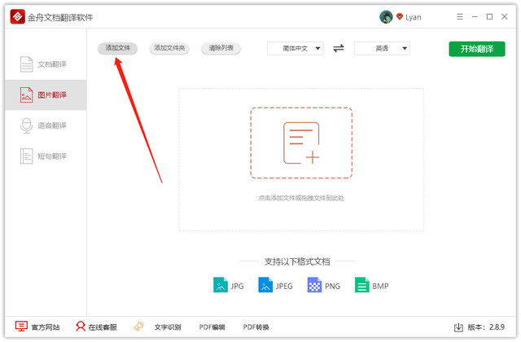Viewport: 521px width, 342px height.
Task: Switch to 图片翻译 tab
Action: (x=46, y=94)
